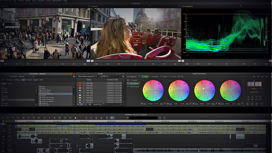
Task: Click the Mark In bracket icon in timeline toolbar
Action: [49, 118]
